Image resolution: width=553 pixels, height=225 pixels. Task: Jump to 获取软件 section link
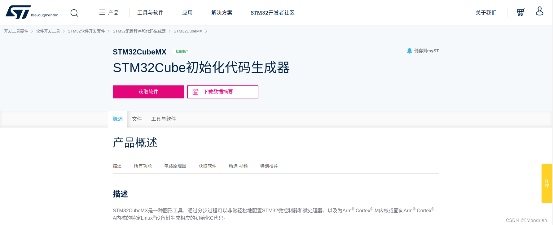coord(208,166)
